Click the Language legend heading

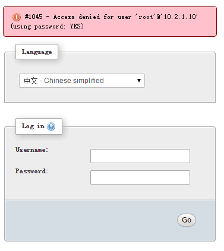[37, 52]
